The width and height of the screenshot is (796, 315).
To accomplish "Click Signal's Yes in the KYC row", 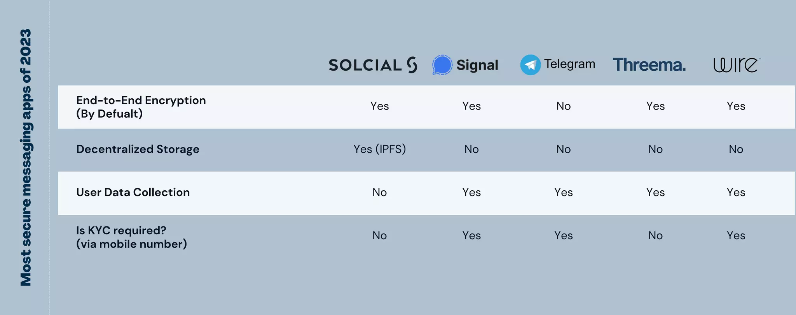I will tap(471, 235).
